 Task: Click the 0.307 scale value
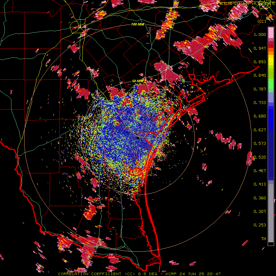pyautogui.click(x=260, y=212)
